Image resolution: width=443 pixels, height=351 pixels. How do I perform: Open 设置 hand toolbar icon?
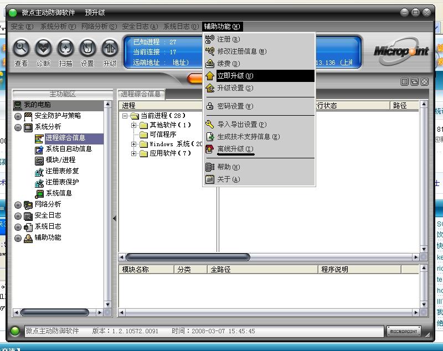[87, 48]
